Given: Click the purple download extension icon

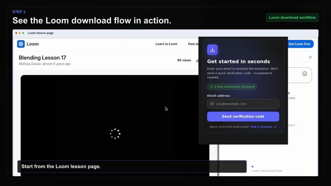Looking at the screenshot, I should click(212, 50).
